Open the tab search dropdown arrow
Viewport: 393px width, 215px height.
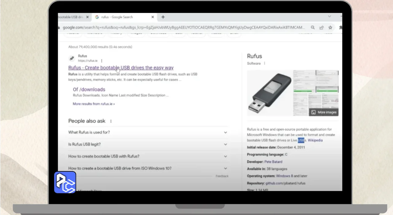329,17
